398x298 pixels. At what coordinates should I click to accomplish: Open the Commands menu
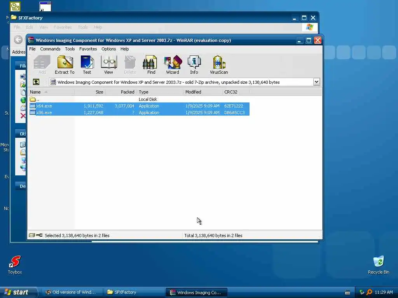[x=50, y=49]
